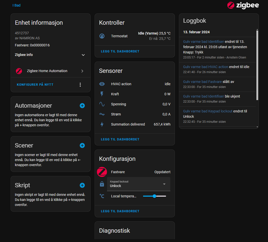Select the Summation delivered sensor row
Screen dimensions: 268x242
pyautogui.click(x=134, y=124)
